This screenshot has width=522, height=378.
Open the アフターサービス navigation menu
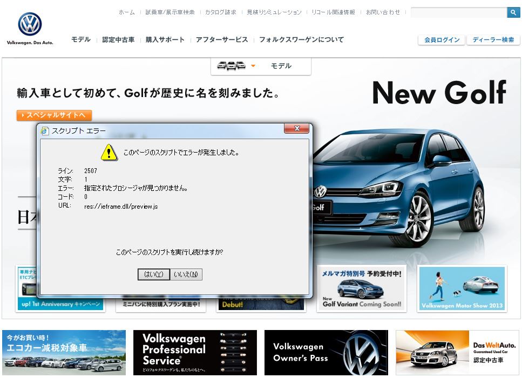point(222,39)
